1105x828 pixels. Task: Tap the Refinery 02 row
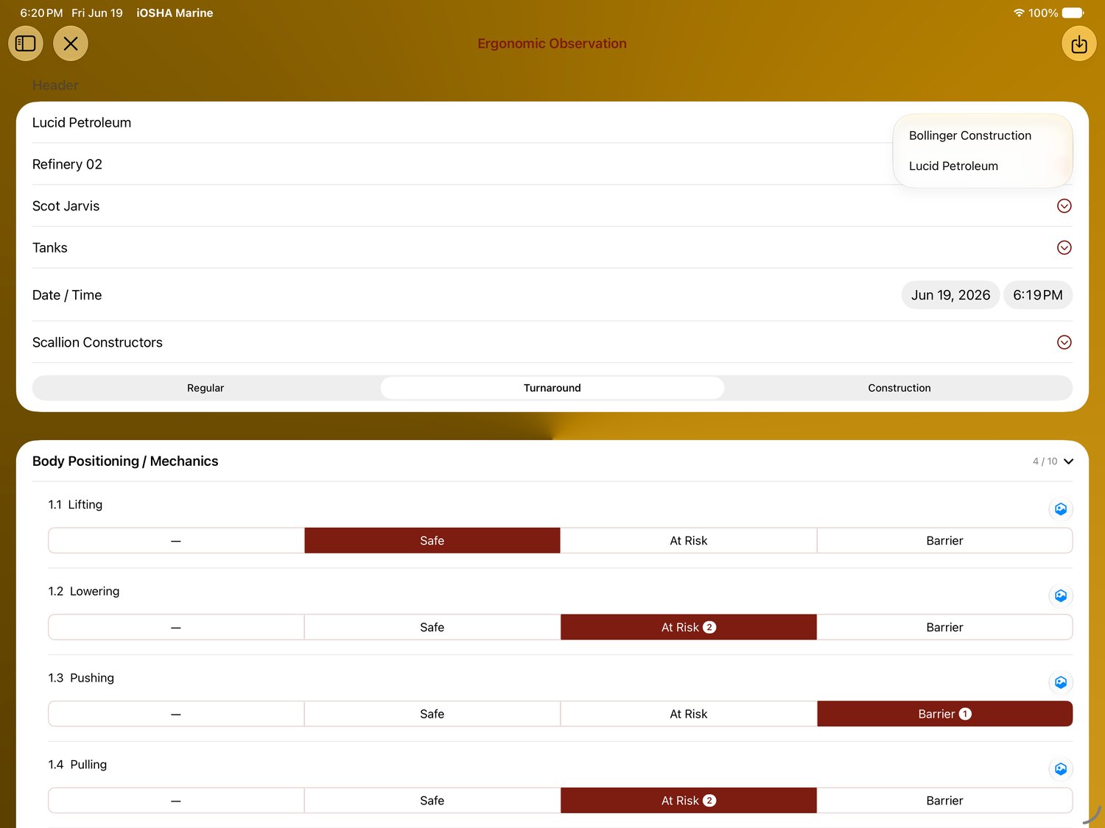pos(552,164)
